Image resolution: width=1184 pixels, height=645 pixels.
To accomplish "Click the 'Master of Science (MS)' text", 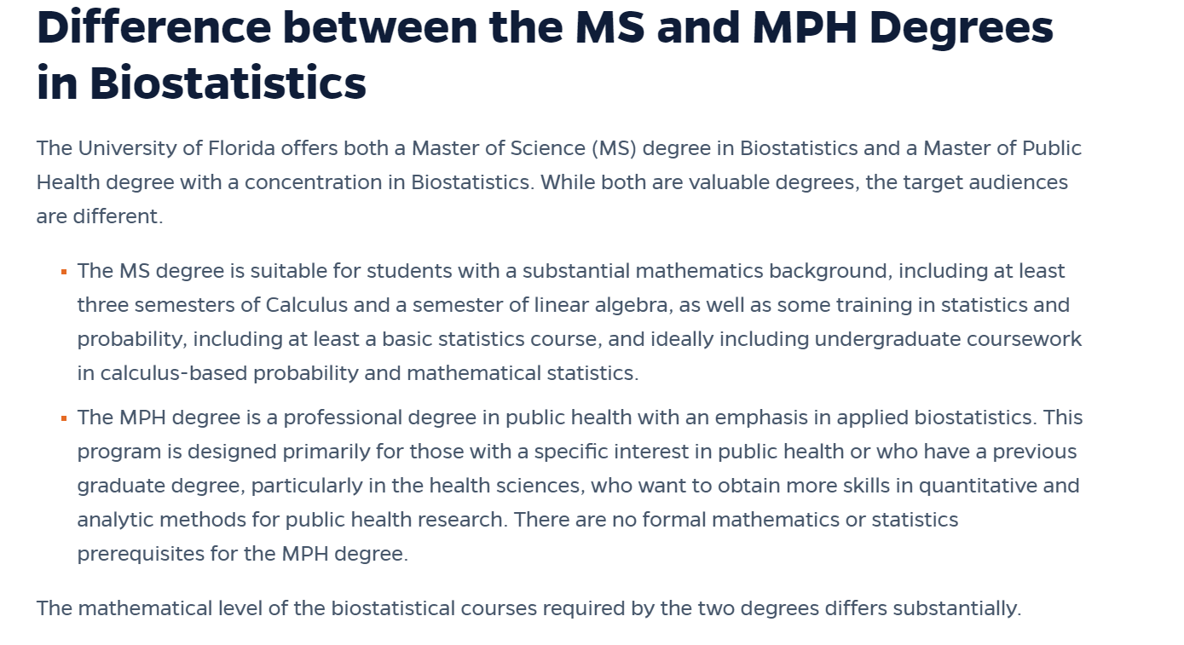I will (x=523, y=148).
